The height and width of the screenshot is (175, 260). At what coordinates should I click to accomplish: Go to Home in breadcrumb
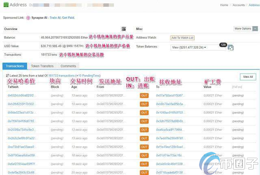click(224, 5)
